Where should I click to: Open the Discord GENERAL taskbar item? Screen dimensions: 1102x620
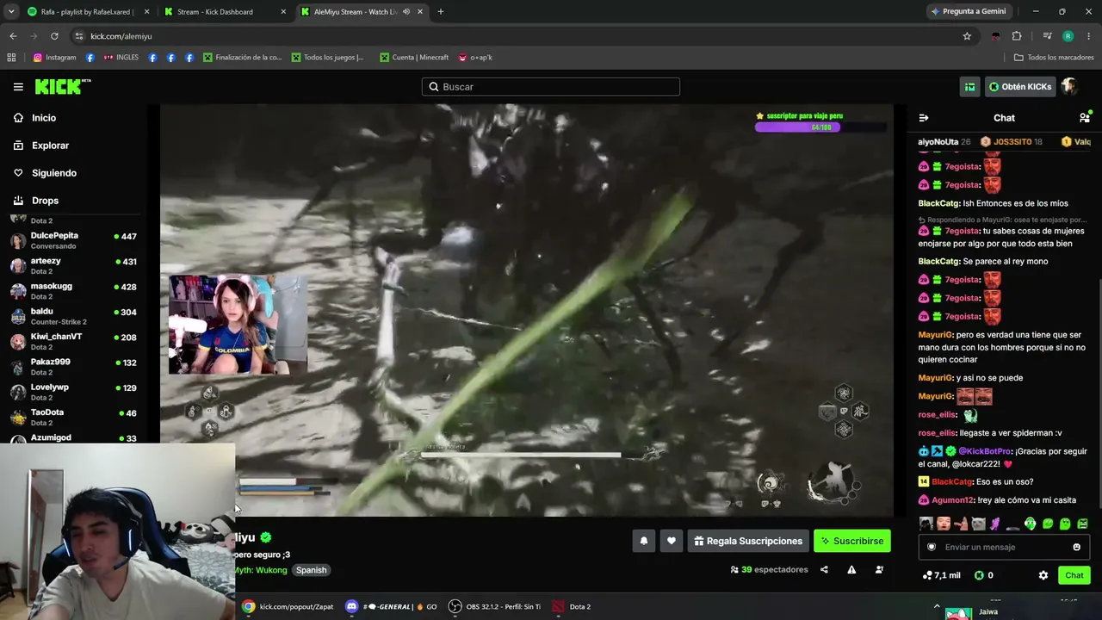(x=391, y=607)
